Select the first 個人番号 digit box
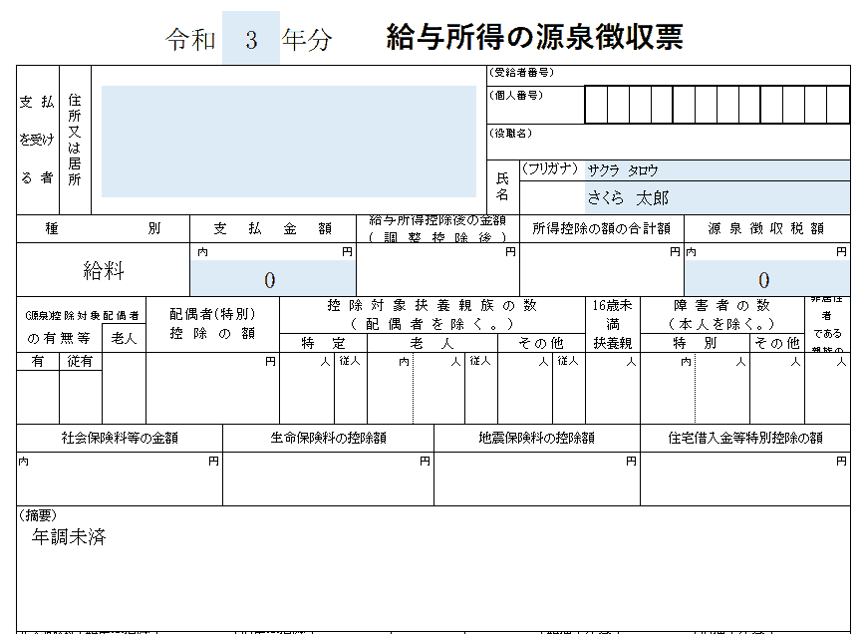Screen dimensions: 862x634 point(595,105)
